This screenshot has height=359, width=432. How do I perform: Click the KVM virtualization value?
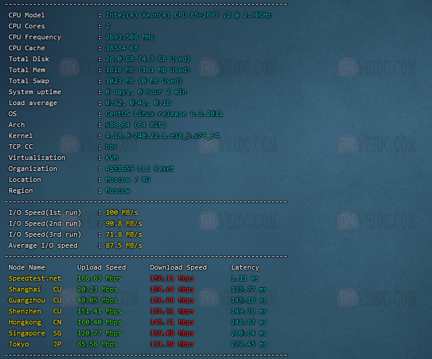[x=111, y=158]
